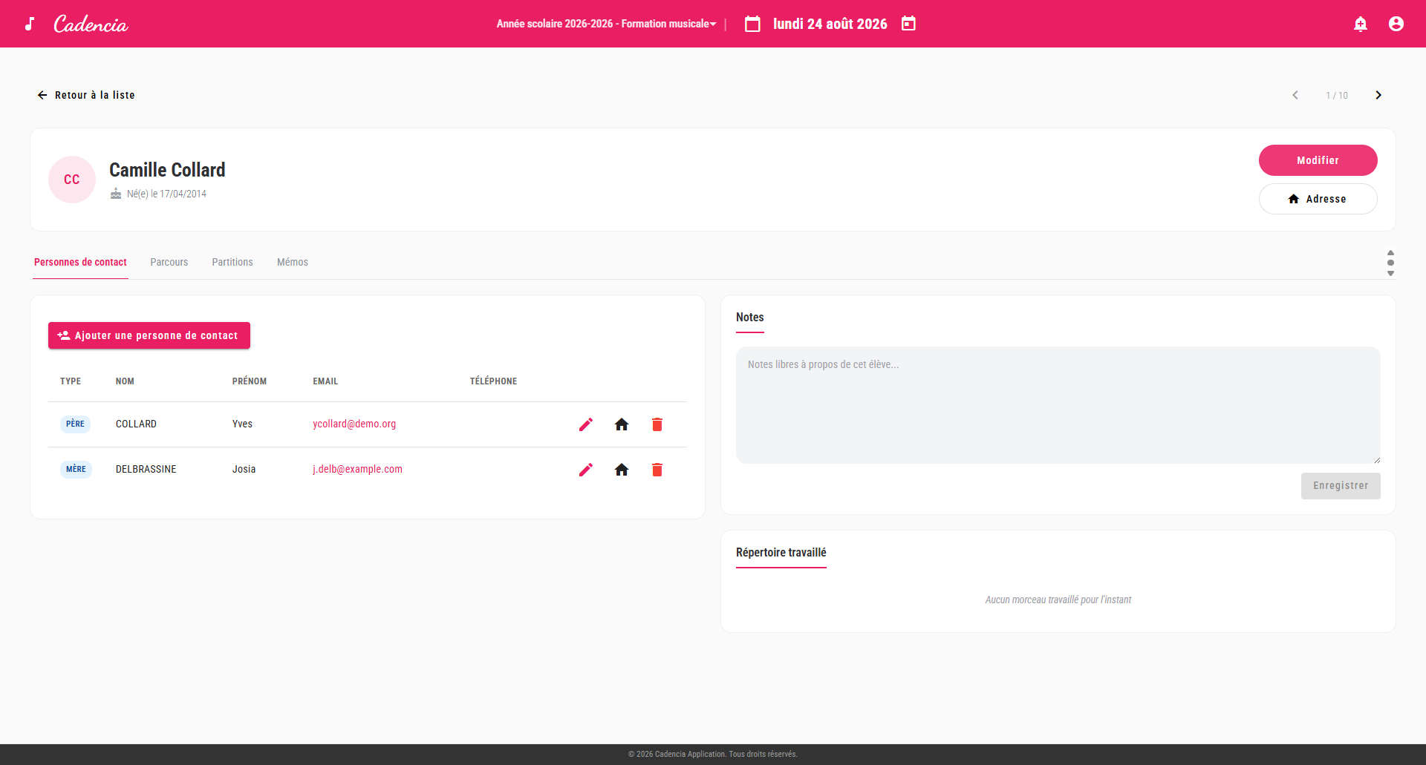The width and height of the screenshot is (1426, 765).
Task: Click the CC avatar of Camille Collard
Action: tap(72, 180)
